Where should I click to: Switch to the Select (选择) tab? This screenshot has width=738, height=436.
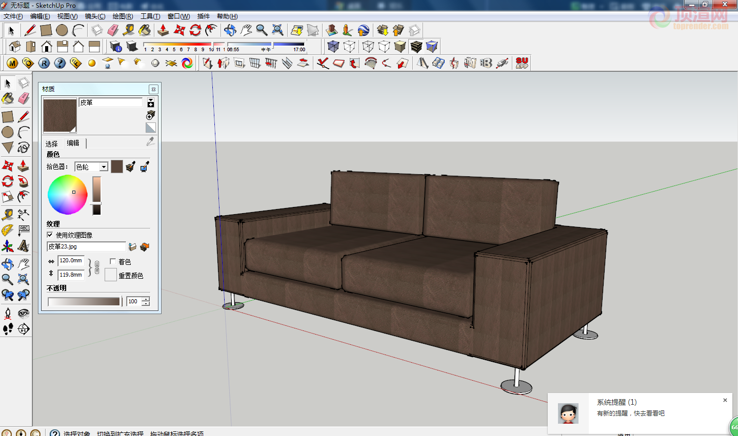click(x=52, y=144)
